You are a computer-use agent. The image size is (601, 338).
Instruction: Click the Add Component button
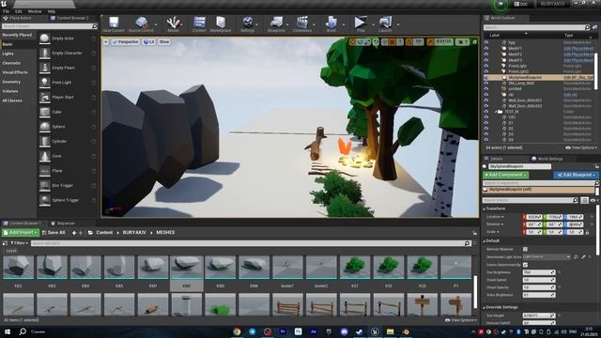(505, 175)
